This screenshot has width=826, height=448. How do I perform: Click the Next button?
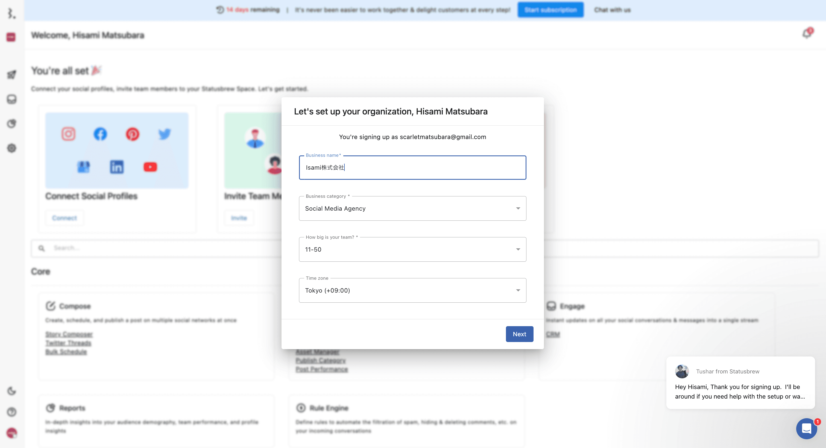pos(519,334)
